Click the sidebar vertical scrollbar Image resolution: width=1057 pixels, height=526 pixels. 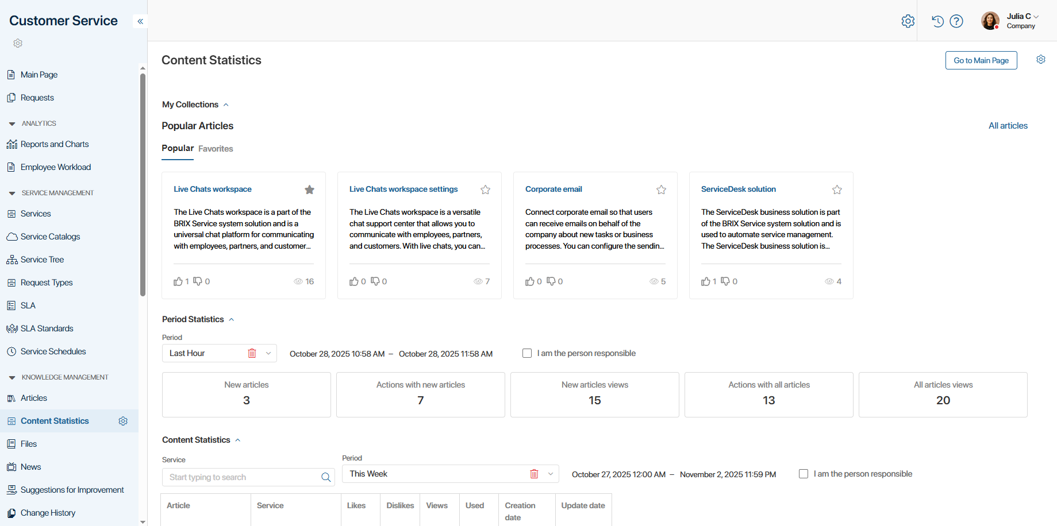[x=143, y=184]
